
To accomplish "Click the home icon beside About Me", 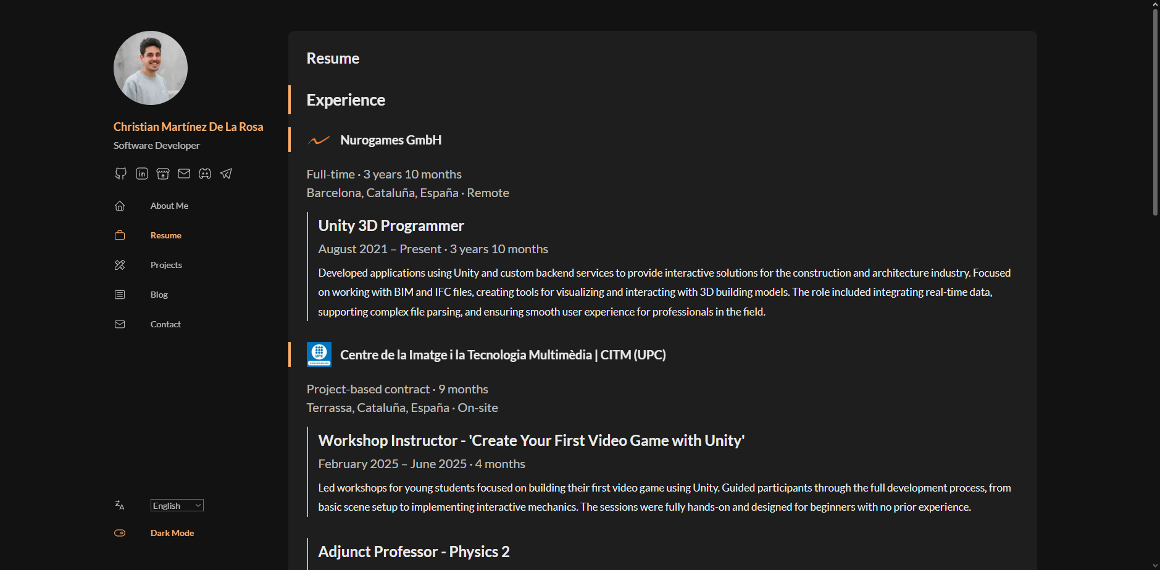I will point(120,206).
